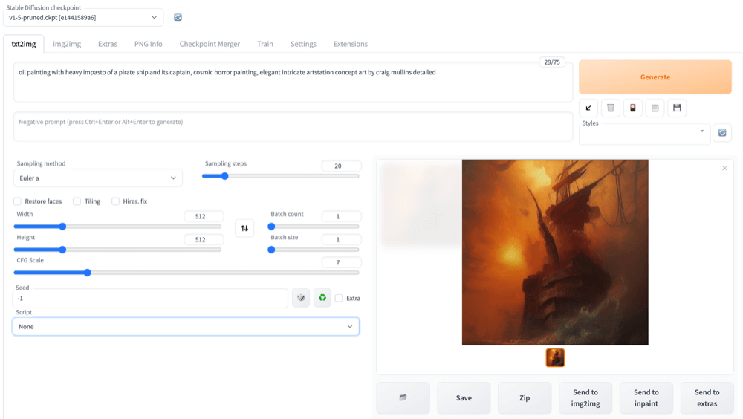The height and width of the screenshot is (419, 743).
Task: Click the Send to inpaint button
Action: [646, 397]
